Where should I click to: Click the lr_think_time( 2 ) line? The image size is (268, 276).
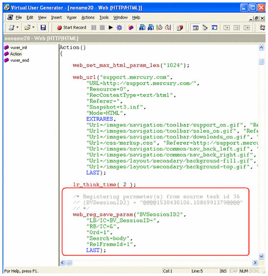click(104, 184)
